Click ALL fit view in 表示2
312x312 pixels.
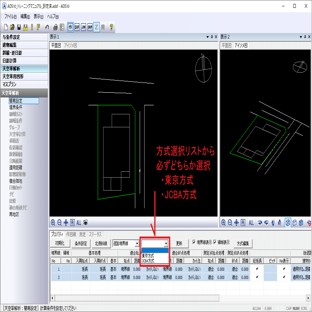(251, 223)
